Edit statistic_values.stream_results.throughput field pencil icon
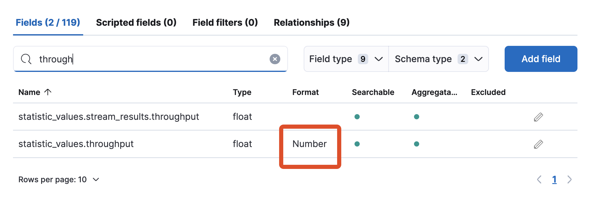Viewport: 589px width, 200px height. tap(538, 117)
